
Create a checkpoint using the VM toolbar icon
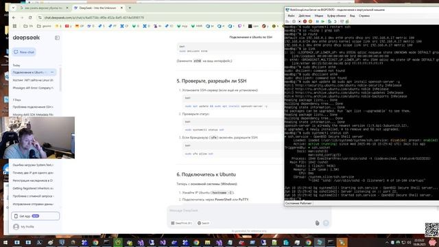[x=329, y=21]
